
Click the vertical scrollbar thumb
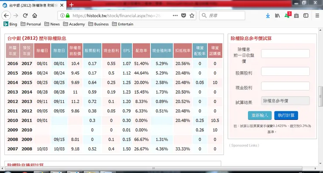[x=320, y=96]
